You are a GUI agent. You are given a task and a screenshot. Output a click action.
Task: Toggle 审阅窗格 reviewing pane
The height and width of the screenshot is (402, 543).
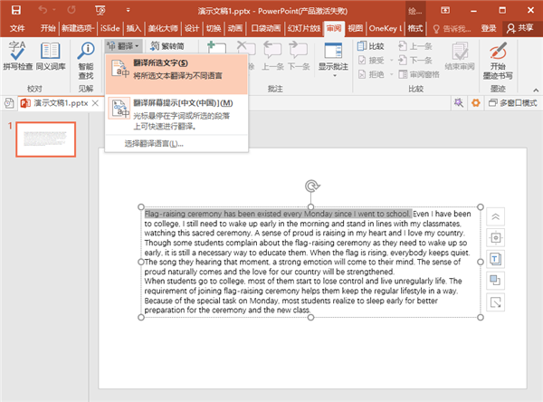click(419, 74)
